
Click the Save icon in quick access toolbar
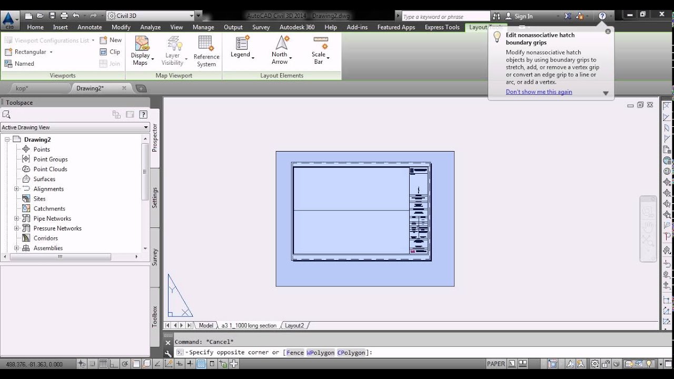(x=51, y=16)
